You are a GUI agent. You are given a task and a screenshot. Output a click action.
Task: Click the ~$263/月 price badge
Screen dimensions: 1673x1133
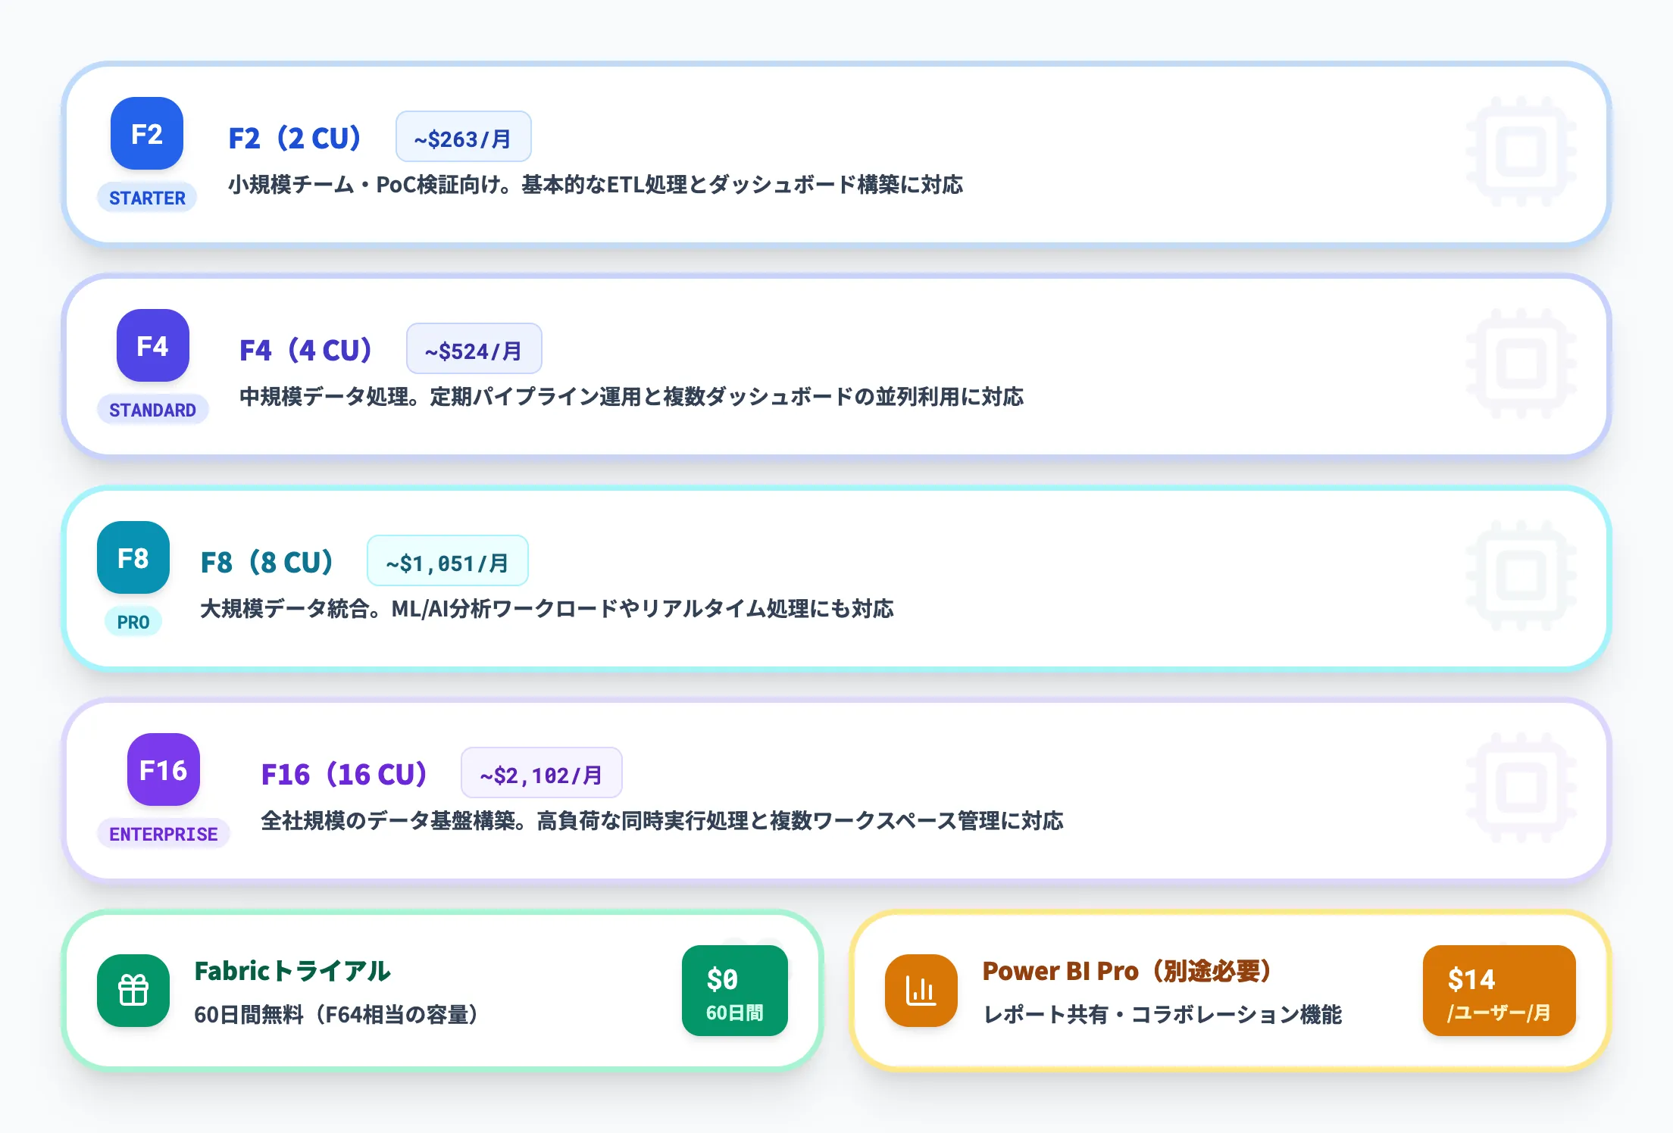(x=463, y=137)
